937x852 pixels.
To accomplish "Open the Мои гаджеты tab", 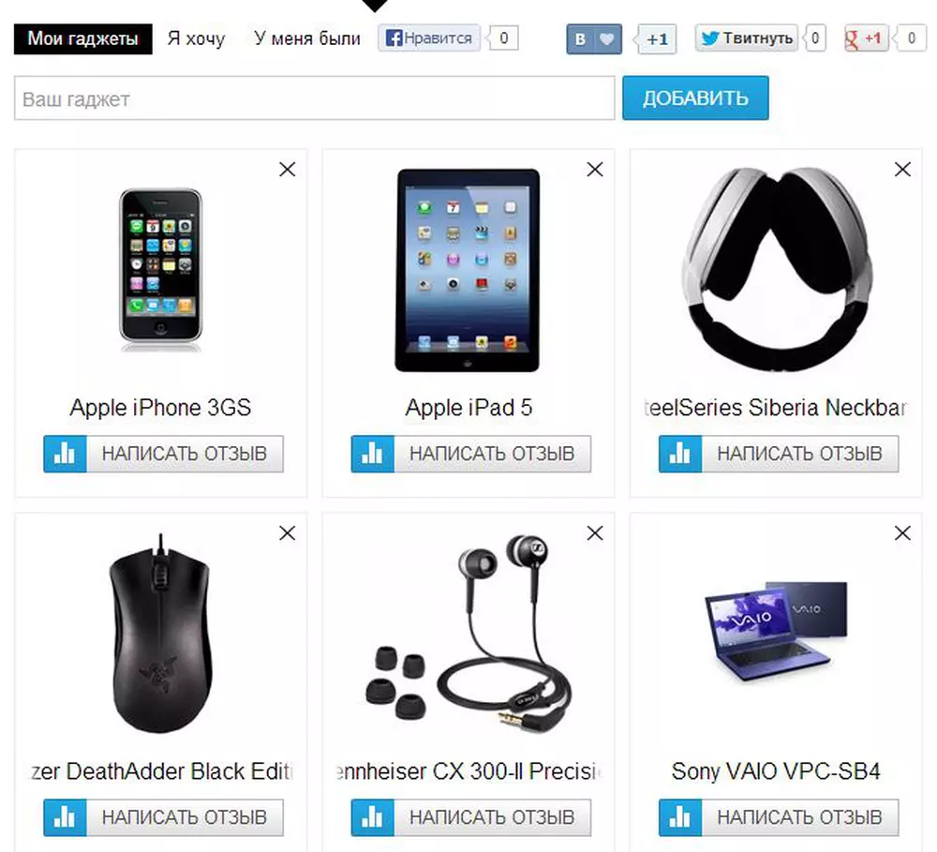I will (x=83, y=38).
